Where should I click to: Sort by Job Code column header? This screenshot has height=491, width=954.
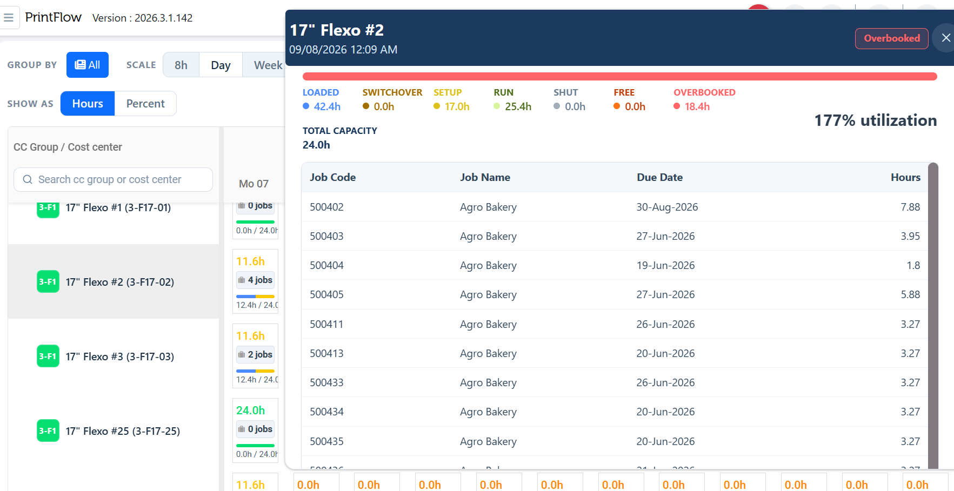[x=332, y=177]
